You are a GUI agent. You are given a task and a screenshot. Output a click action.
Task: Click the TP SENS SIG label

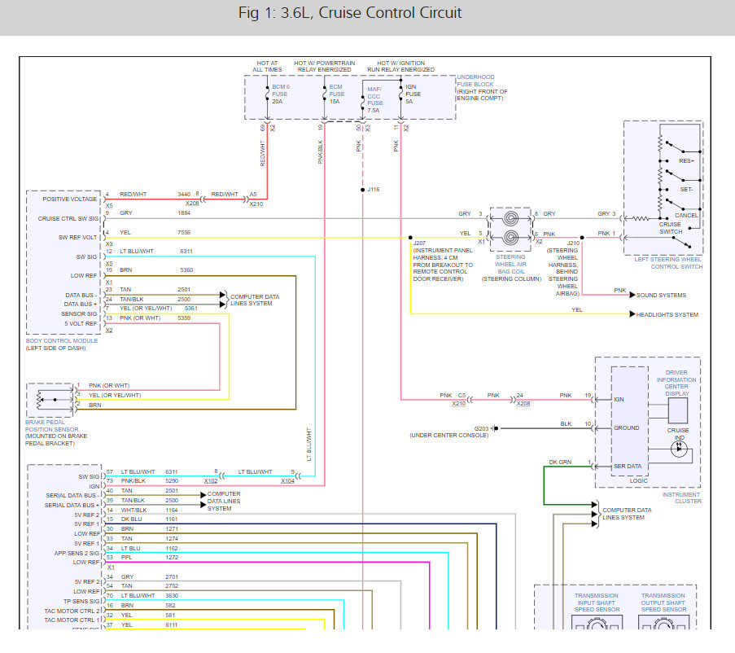(x=81, y=602)
